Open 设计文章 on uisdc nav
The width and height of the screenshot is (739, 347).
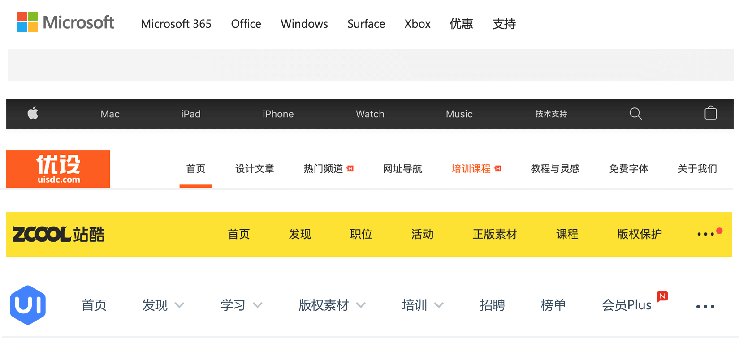pos(255,169)
